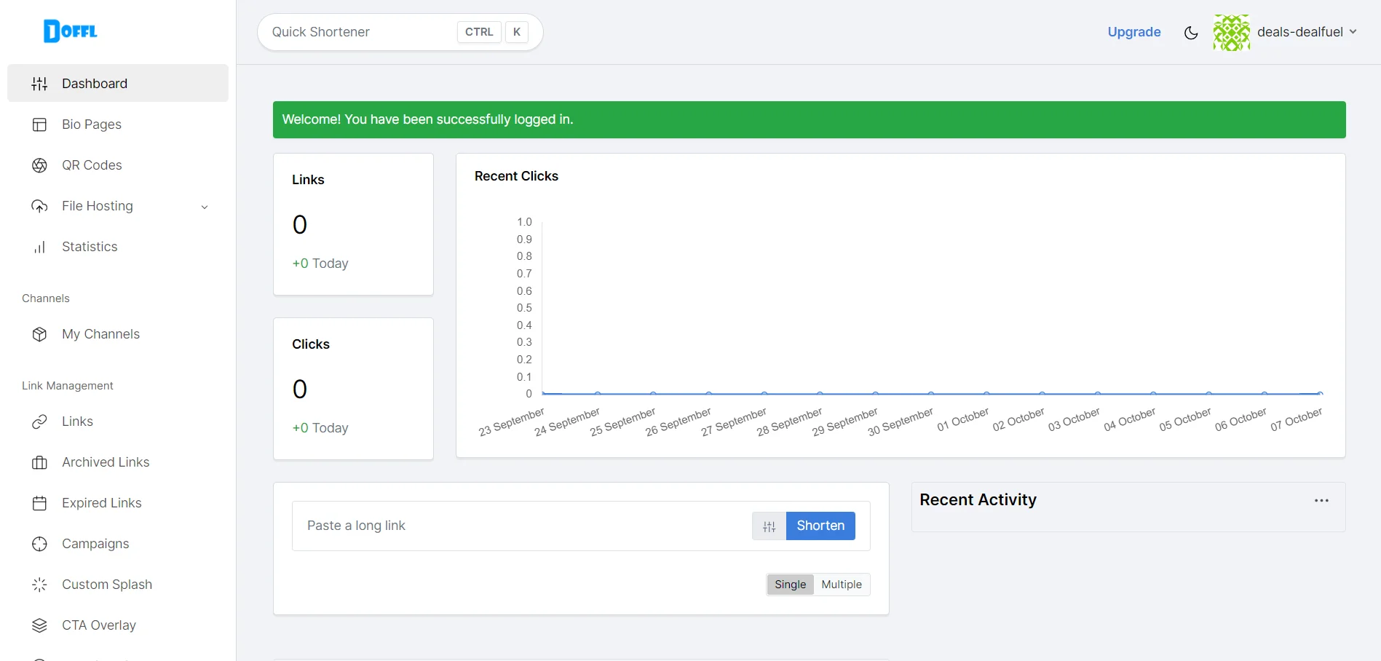
Task: Click the Recent Clicks heading
Action: coord(516,176)
